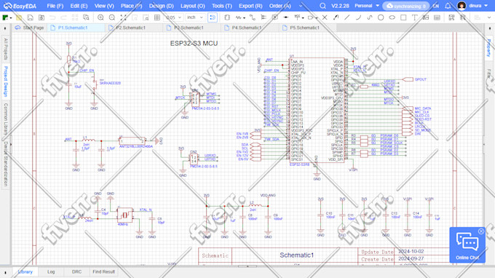The height and width of the screenshot is (278, 495).
Task: Click the insert table tool
Action: [x=437, y=17]
